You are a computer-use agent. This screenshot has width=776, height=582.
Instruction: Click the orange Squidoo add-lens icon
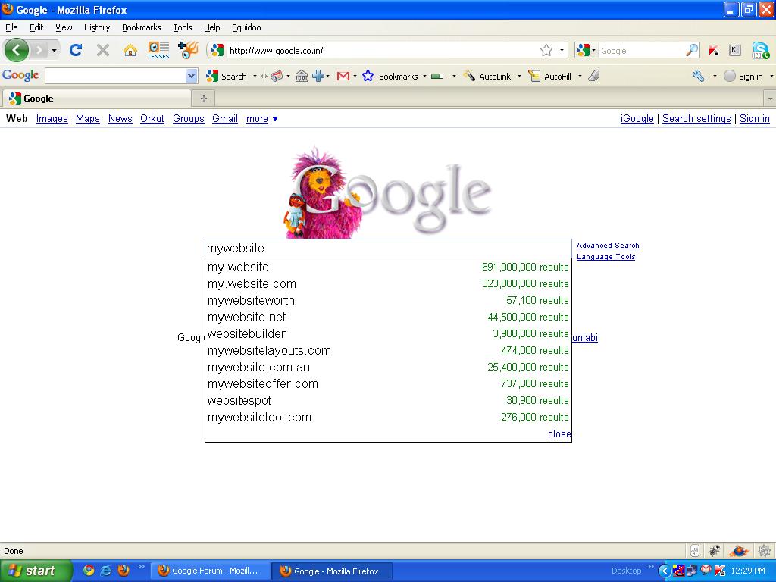pyautogui.click(x=188, y=50)
